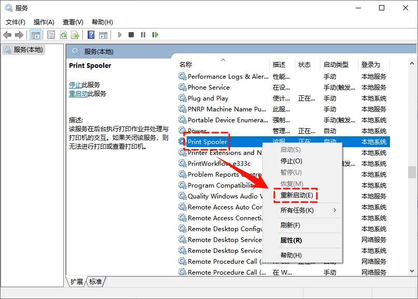Viewport: 418px width, 299px height.
Task: Click the Restart service toolbar icon
Action: (155, 35)
